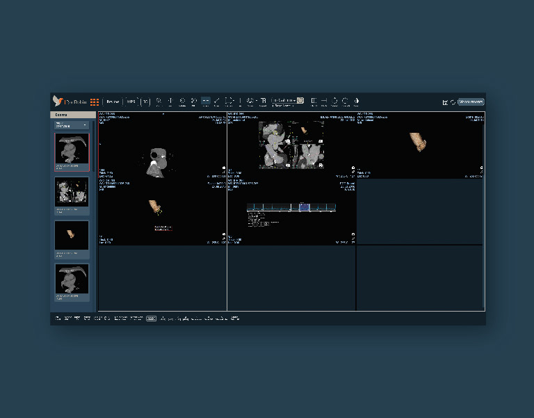Click the dashed rectangle region tool

pyautogui.click(x=229, y=102)
